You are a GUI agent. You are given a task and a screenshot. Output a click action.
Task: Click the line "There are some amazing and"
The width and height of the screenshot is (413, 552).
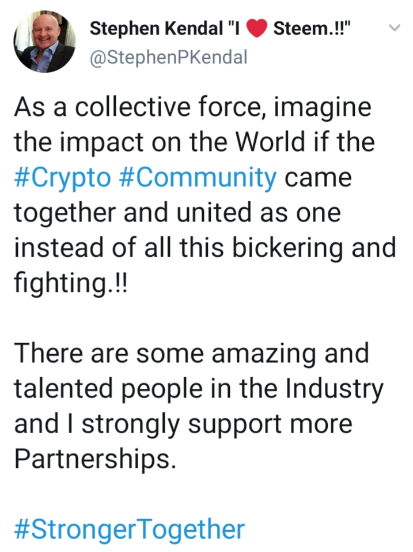click(192, 354)
